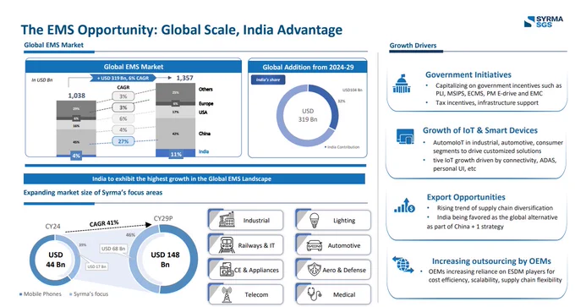
Task: Click the Mobile Phones legend marker
Action: point(21,294)
